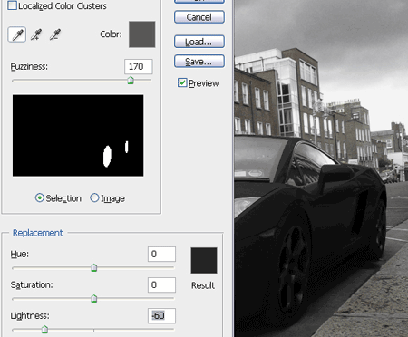Focus the Lightness value field

point(161,316)
